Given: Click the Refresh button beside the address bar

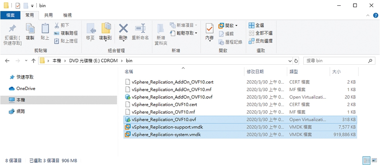Looking at the screenshot, I should tap(296, 61).
